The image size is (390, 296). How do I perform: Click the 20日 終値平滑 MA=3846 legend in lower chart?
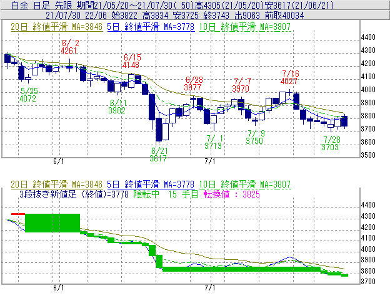(57, 184)
